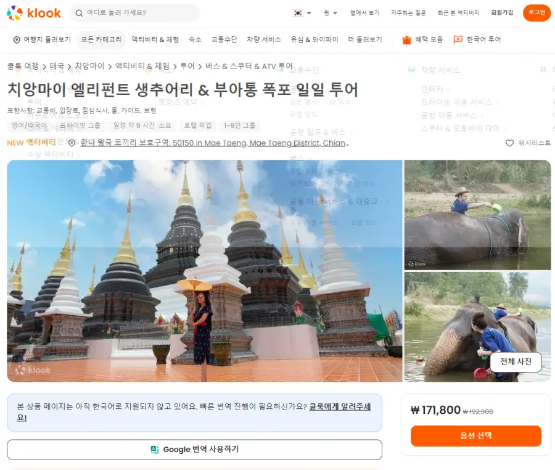Image resolution: width=555 pixels, height=470 pixels.
Task: Click the orange '옵션 선택' button
Action: [475, 435]
